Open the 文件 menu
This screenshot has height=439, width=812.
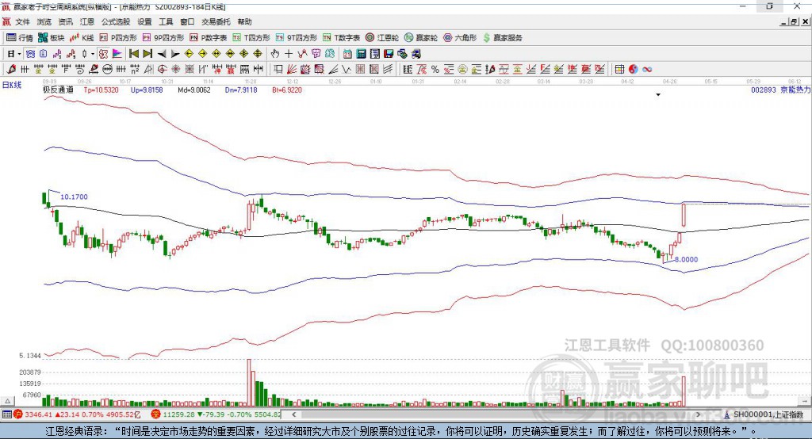point(23,21)
